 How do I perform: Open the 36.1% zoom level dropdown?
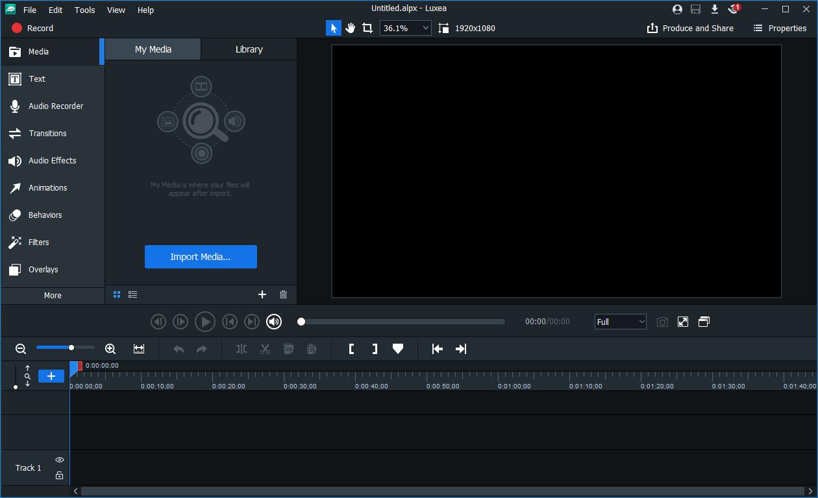pyautogui.click(x=406, y=28)
